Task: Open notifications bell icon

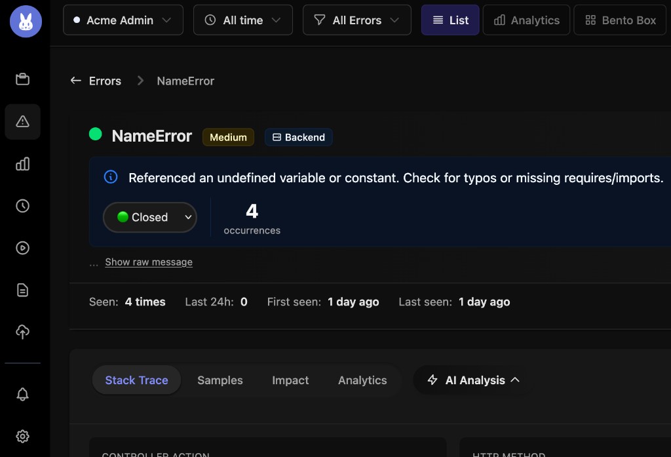Action: click(x=23, y=394)
